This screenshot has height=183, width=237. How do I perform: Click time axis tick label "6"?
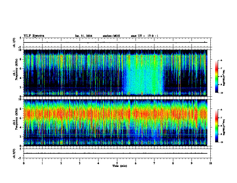coord(136,163)
